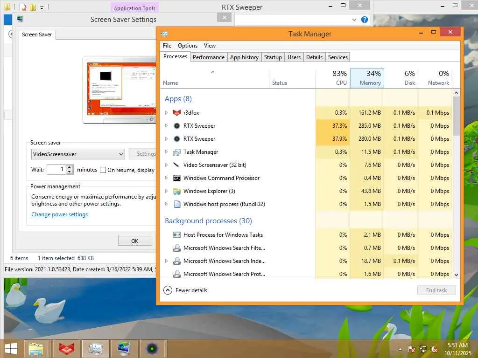This screenshot has width=478, height=358.
Task: Click the second RTX Sweeper process icon (280.0 MB)
Action: click(177, 139)
